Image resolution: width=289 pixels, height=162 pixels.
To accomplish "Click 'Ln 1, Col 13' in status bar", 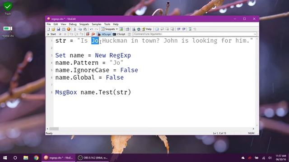I will [x=219, y=133].
